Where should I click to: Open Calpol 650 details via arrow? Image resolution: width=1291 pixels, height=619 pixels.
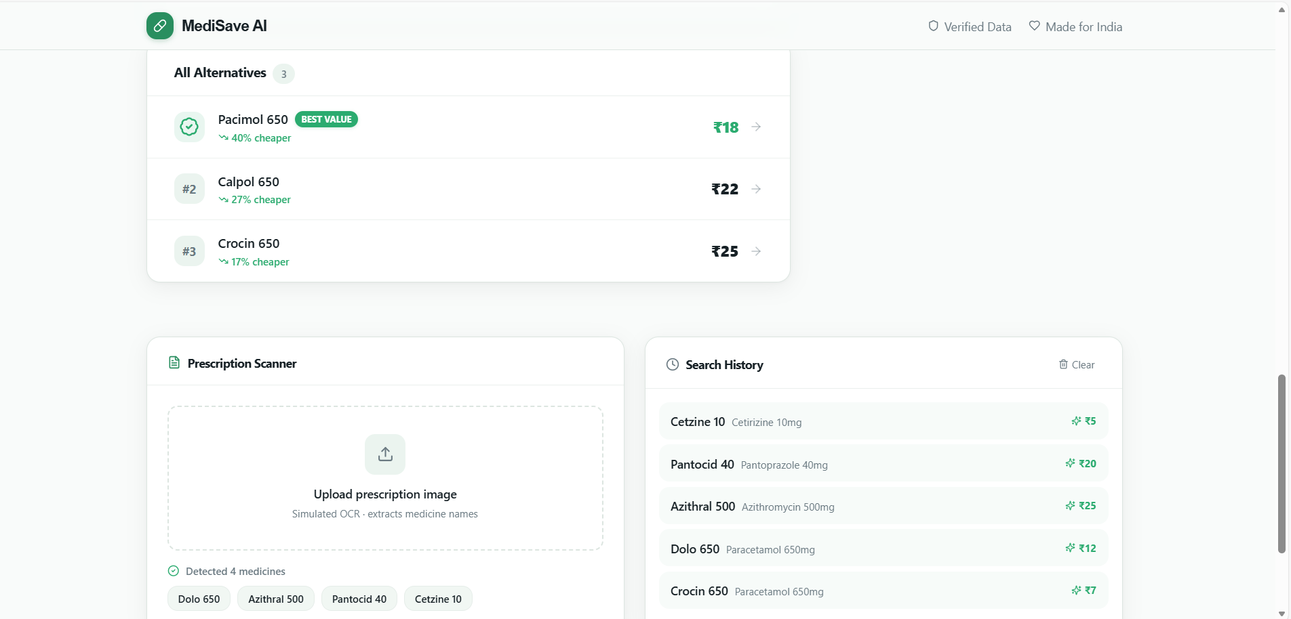coord(756,189)
